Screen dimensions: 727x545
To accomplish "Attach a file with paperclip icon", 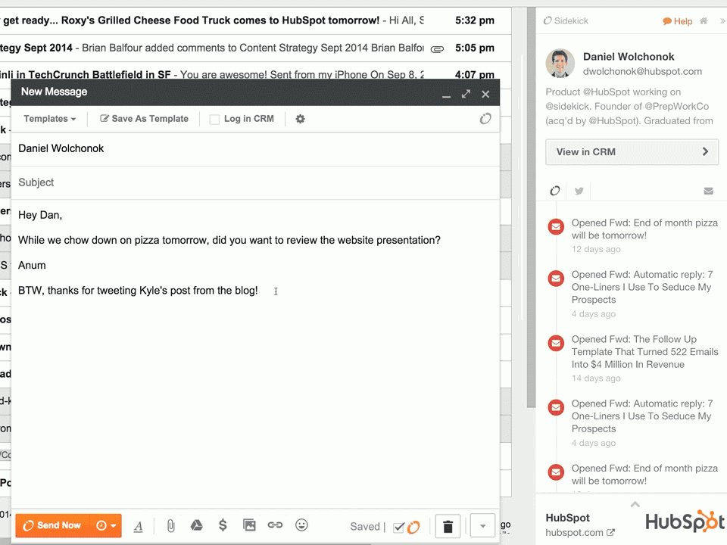I will click(170, 525).
